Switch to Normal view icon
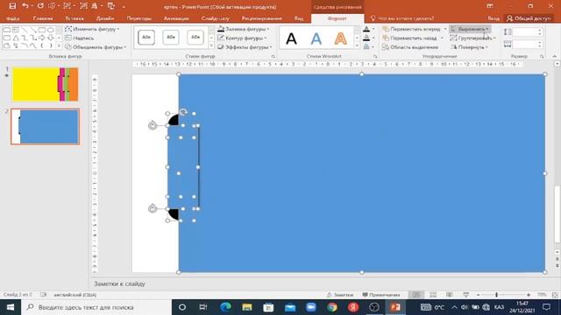 pyautogui.click(x=416, y=295)
